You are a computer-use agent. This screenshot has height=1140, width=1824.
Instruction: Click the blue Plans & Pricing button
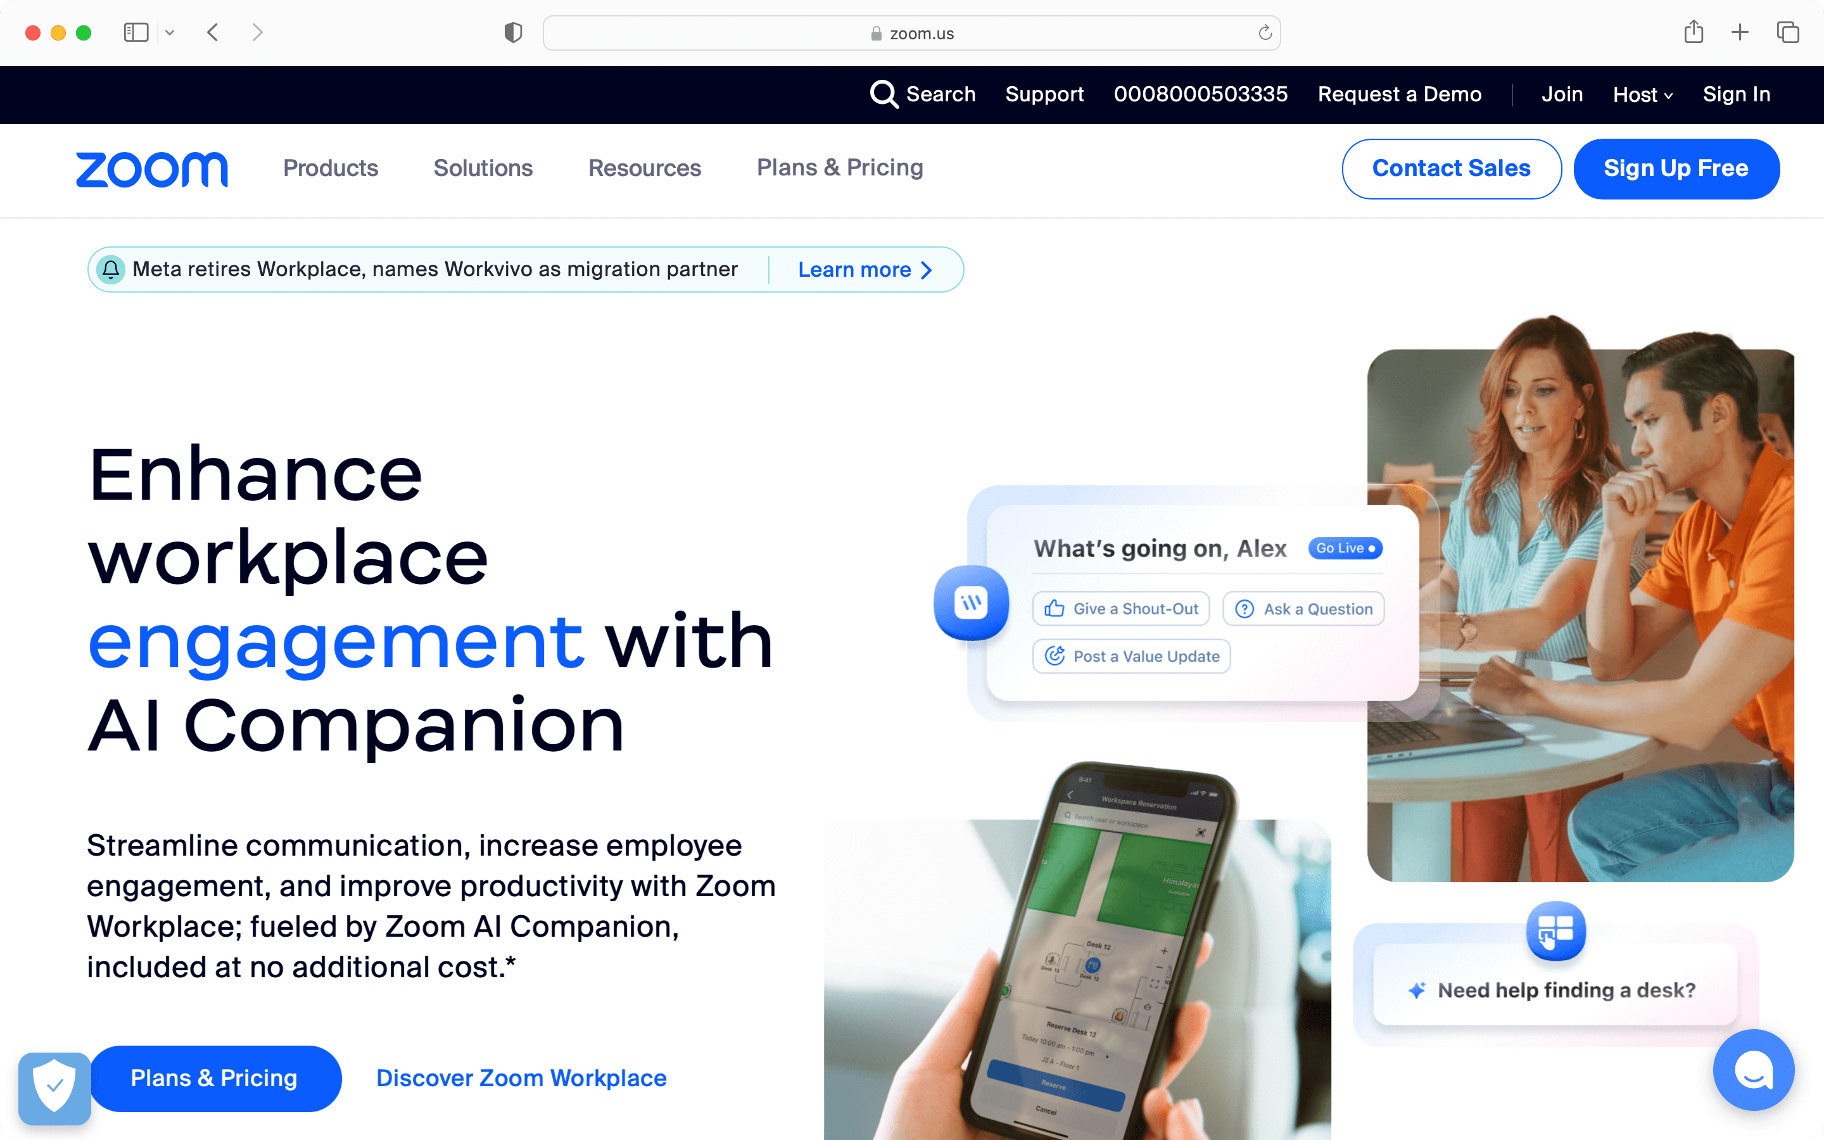(x=215, y=1078)
